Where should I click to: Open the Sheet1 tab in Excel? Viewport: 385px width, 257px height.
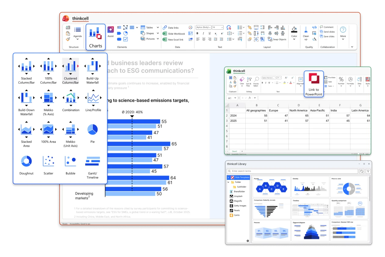(234, 151)
